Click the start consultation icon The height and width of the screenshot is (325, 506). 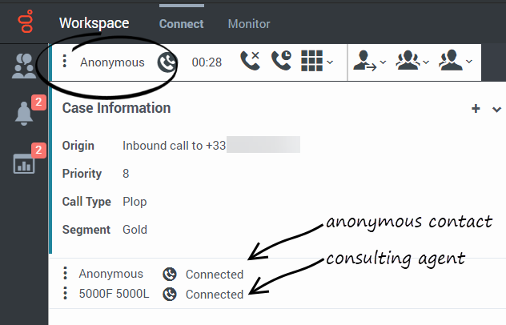(451, 60)
